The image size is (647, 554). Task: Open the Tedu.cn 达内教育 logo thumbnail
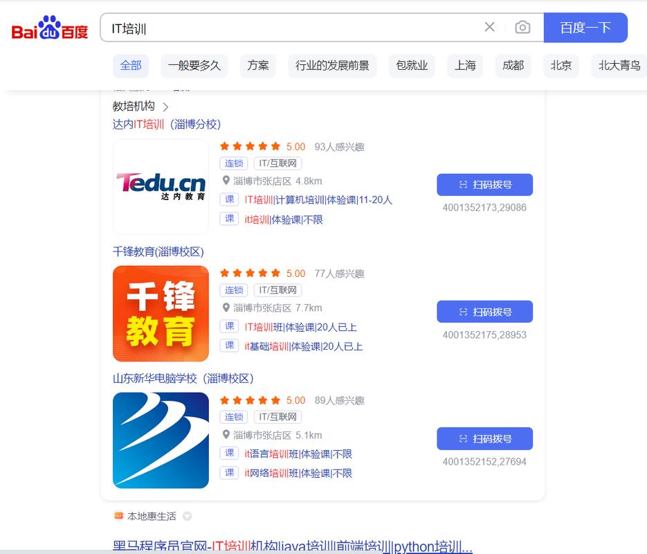[161, 186]
